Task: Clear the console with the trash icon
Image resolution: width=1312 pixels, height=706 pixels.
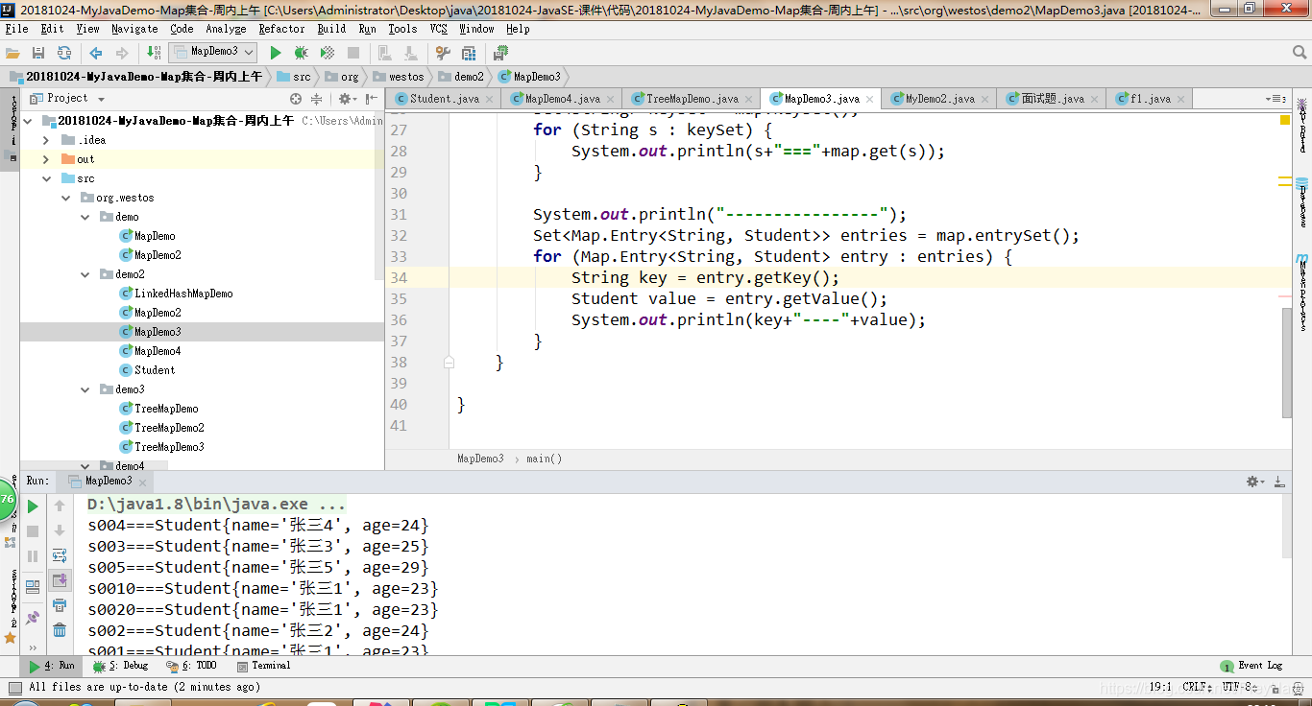Action: (x=60, y=630)
